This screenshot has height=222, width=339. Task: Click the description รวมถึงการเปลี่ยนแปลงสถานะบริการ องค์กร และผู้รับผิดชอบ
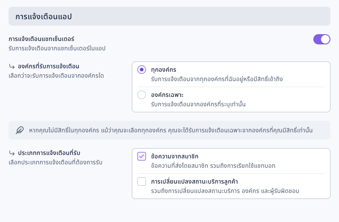pos(225,191)
